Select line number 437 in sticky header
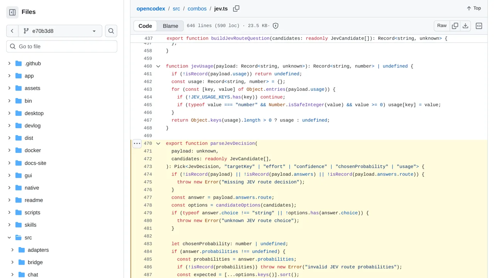 148,39
